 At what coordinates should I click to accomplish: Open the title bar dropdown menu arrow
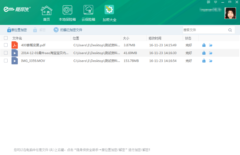click(216, 2)
